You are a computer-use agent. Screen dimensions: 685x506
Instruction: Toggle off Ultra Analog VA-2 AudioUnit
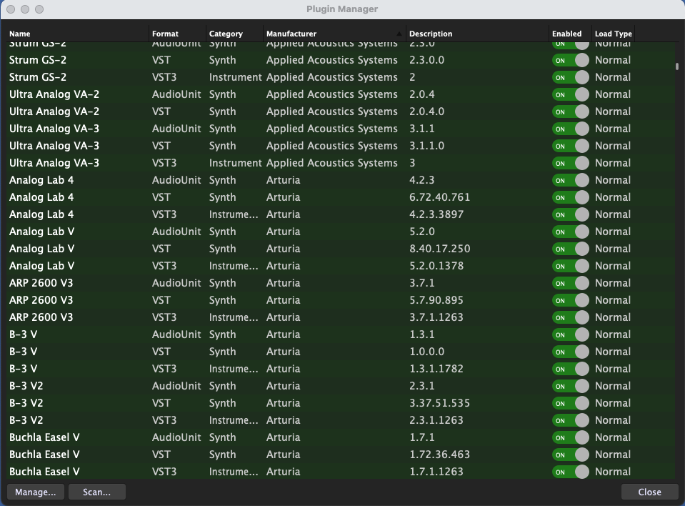point(571,94)
